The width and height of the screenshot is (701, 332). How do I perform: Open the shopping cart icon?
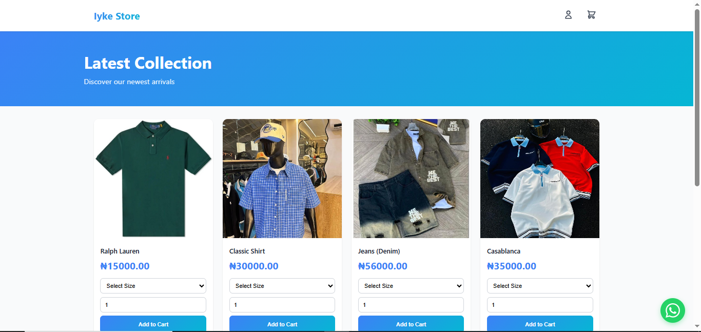pyautogui.click(x=591, y=15)
